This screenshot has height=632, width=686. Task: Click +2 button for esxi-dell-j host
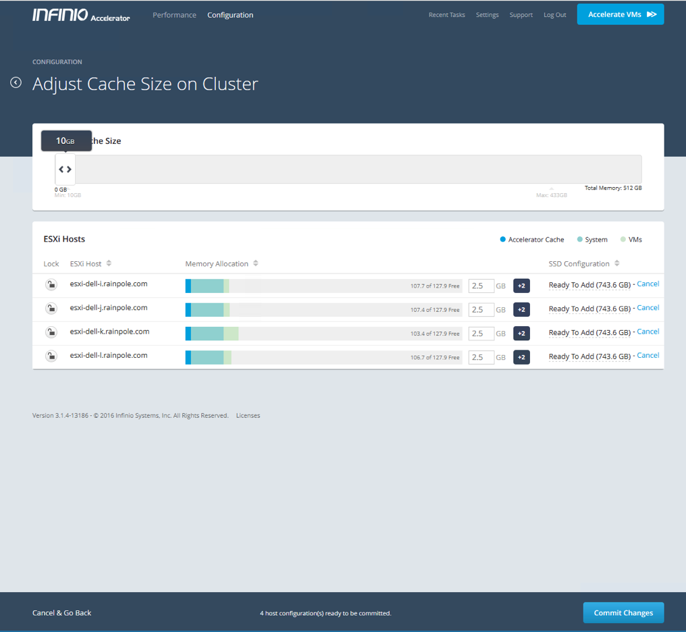(521, 309)
